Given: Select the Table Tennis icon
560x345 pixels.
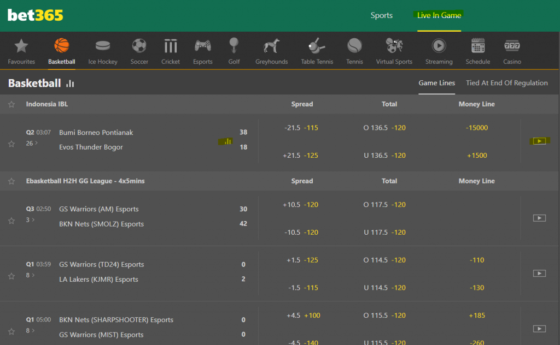Looking at the screenshot, I should click(317, 46).
